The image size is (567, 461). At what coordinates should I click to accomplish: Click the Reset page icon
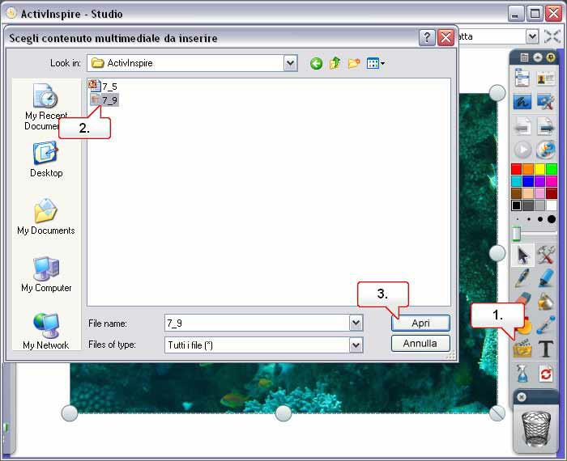tap(545, 374)
